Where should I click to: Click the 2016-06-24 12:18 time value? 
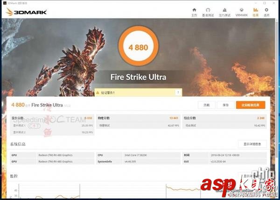click(225, 155)
